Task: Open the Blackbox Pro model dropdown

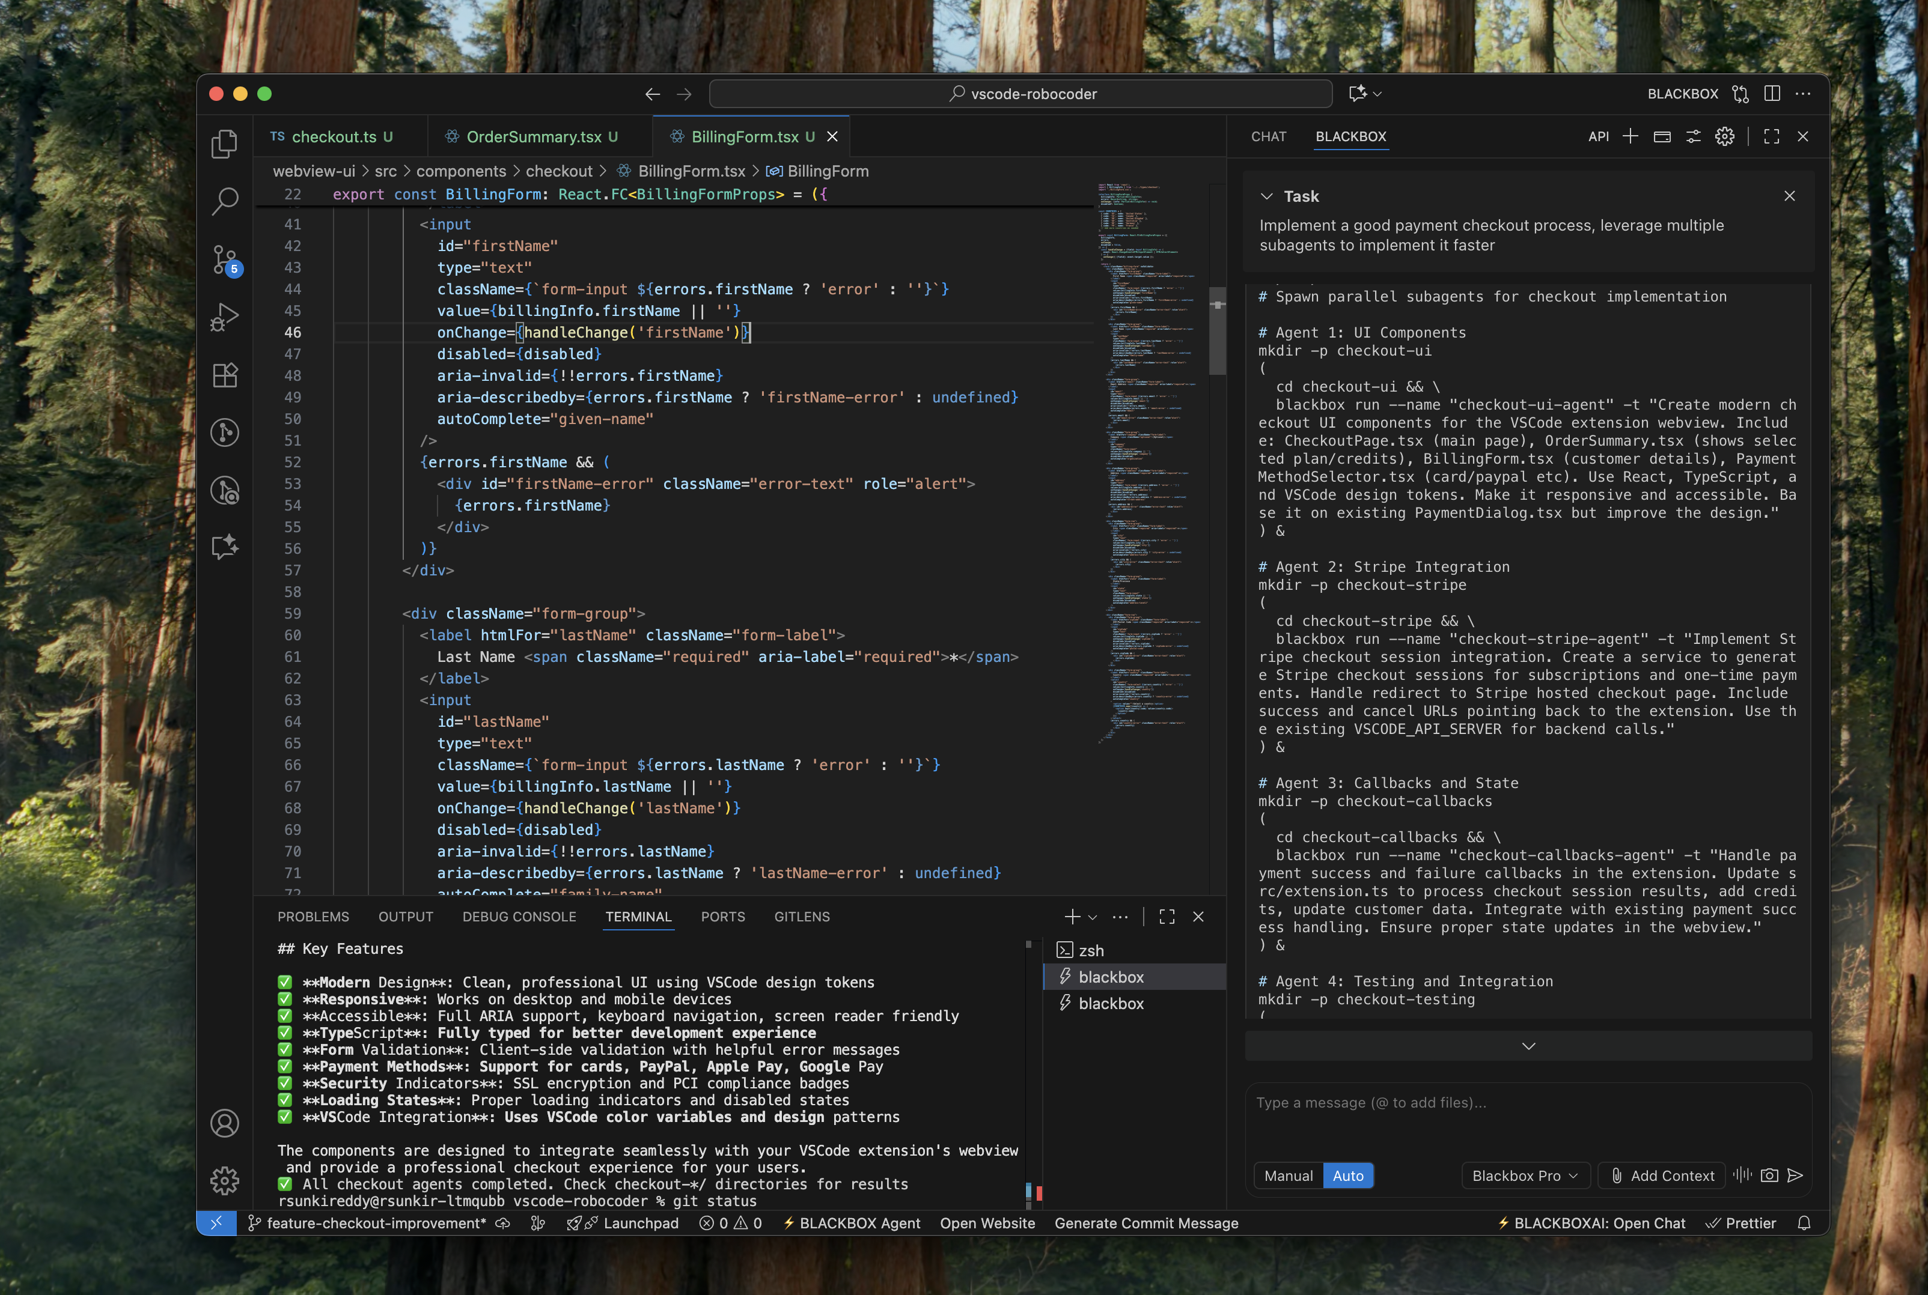Action: 1524,1175
